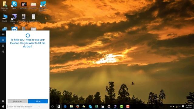Select the Cortana Home icon
Screen dimensions: 194x109
tap(3, 40)
